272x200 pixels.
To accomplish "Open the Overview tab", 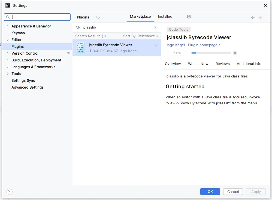I will 173,64.
